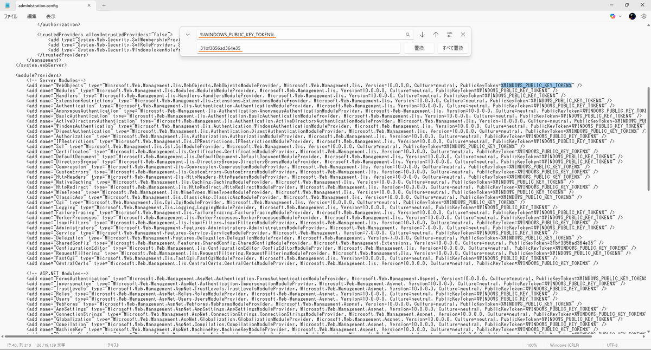The width and height of the screenshot is (651, 350).
Task: Open the account profile avatar
Action: point(632,17)
